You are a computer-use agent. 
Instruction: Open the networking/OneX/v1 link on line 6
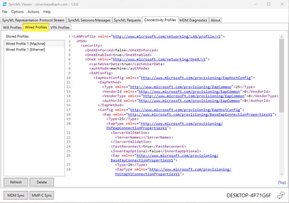[x=159, y=59]
